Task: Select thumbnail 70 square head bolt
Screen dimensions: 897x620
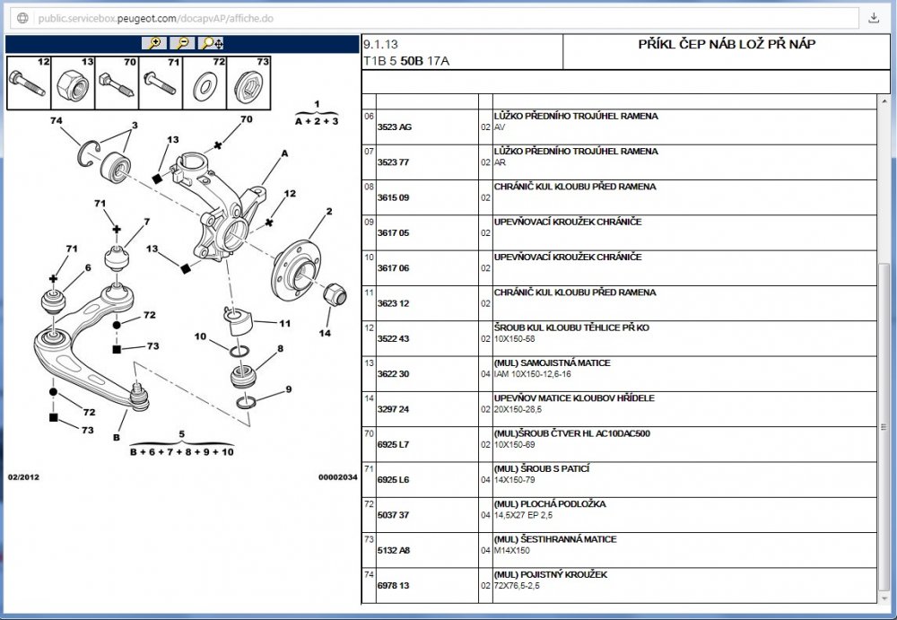Action: (117, 83)
